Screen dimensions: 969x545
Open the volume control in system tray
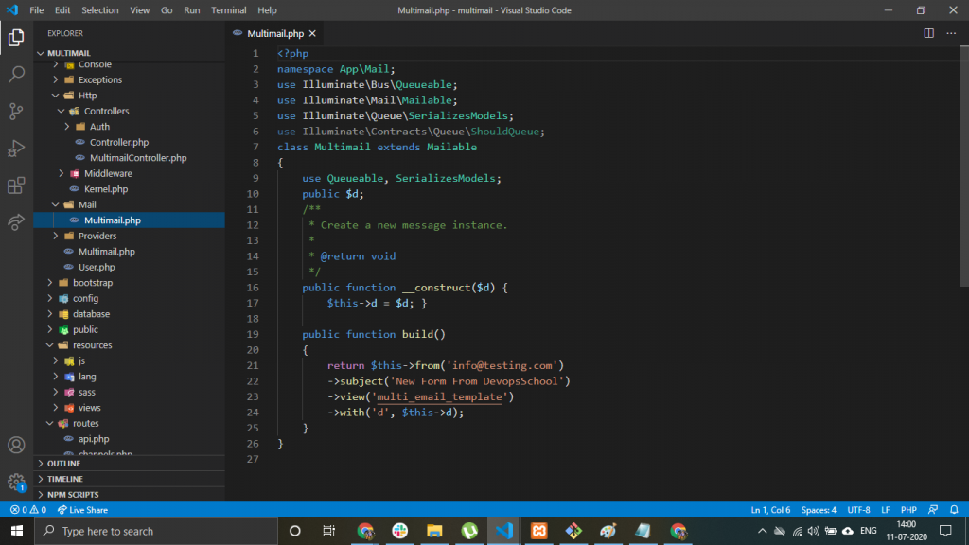[x=813, y=531]
